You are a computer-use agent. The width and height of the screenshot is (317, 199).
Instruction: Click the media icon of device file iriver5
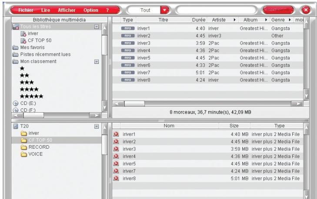tap(116, 163)
